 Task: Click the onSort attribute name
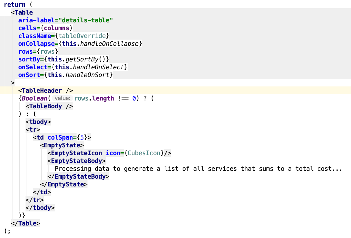(x=29, y=75)
